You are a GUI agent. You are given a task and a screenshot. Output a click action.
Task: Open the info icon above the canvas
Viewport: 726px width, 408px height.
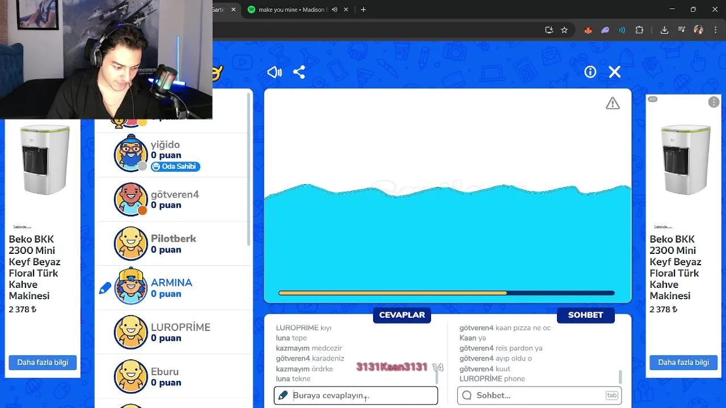pos(590,72)
